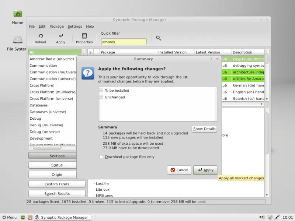Show Search Results view
The width and height of the screenshot is (295, 221).
[x=57, y=194]
